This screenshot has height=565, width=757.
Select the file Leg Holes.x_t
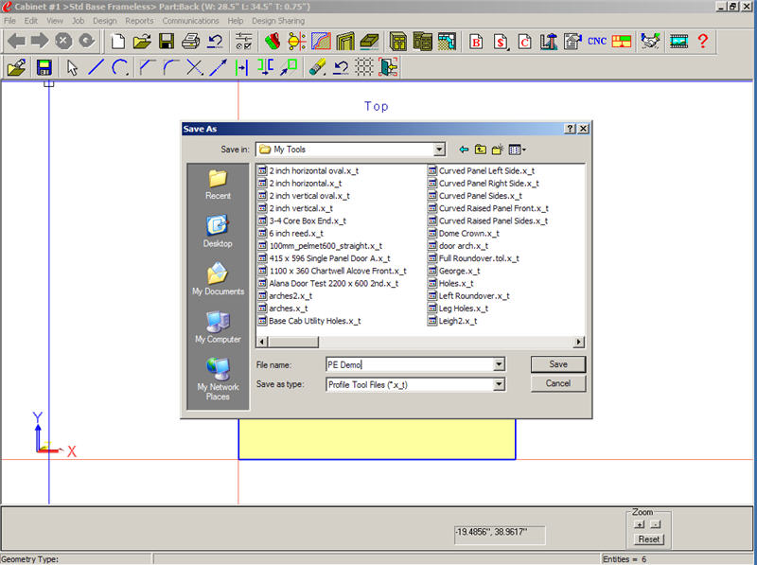[458, 309]
